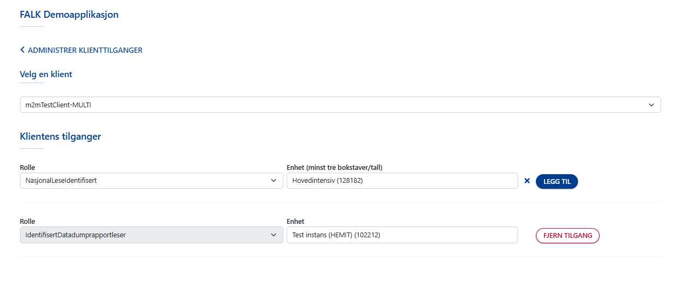Click the Klientens tilganger heading

point(60,136)
